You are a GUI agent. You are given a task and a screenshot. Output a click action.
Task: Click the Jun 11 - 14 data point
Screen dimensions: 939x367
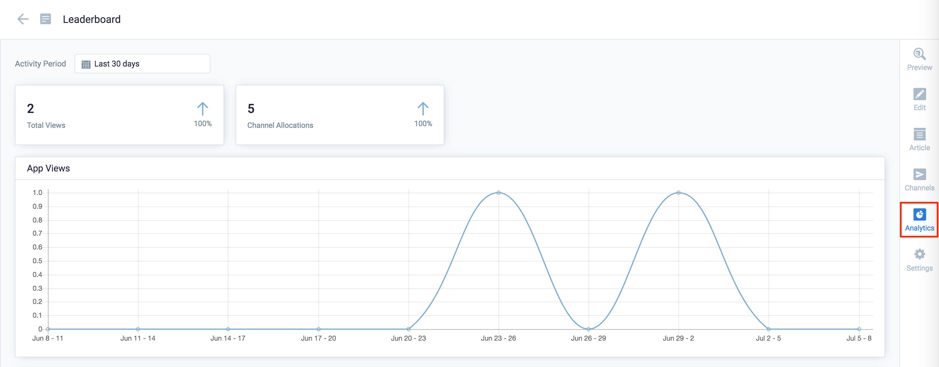click(138, 329)
